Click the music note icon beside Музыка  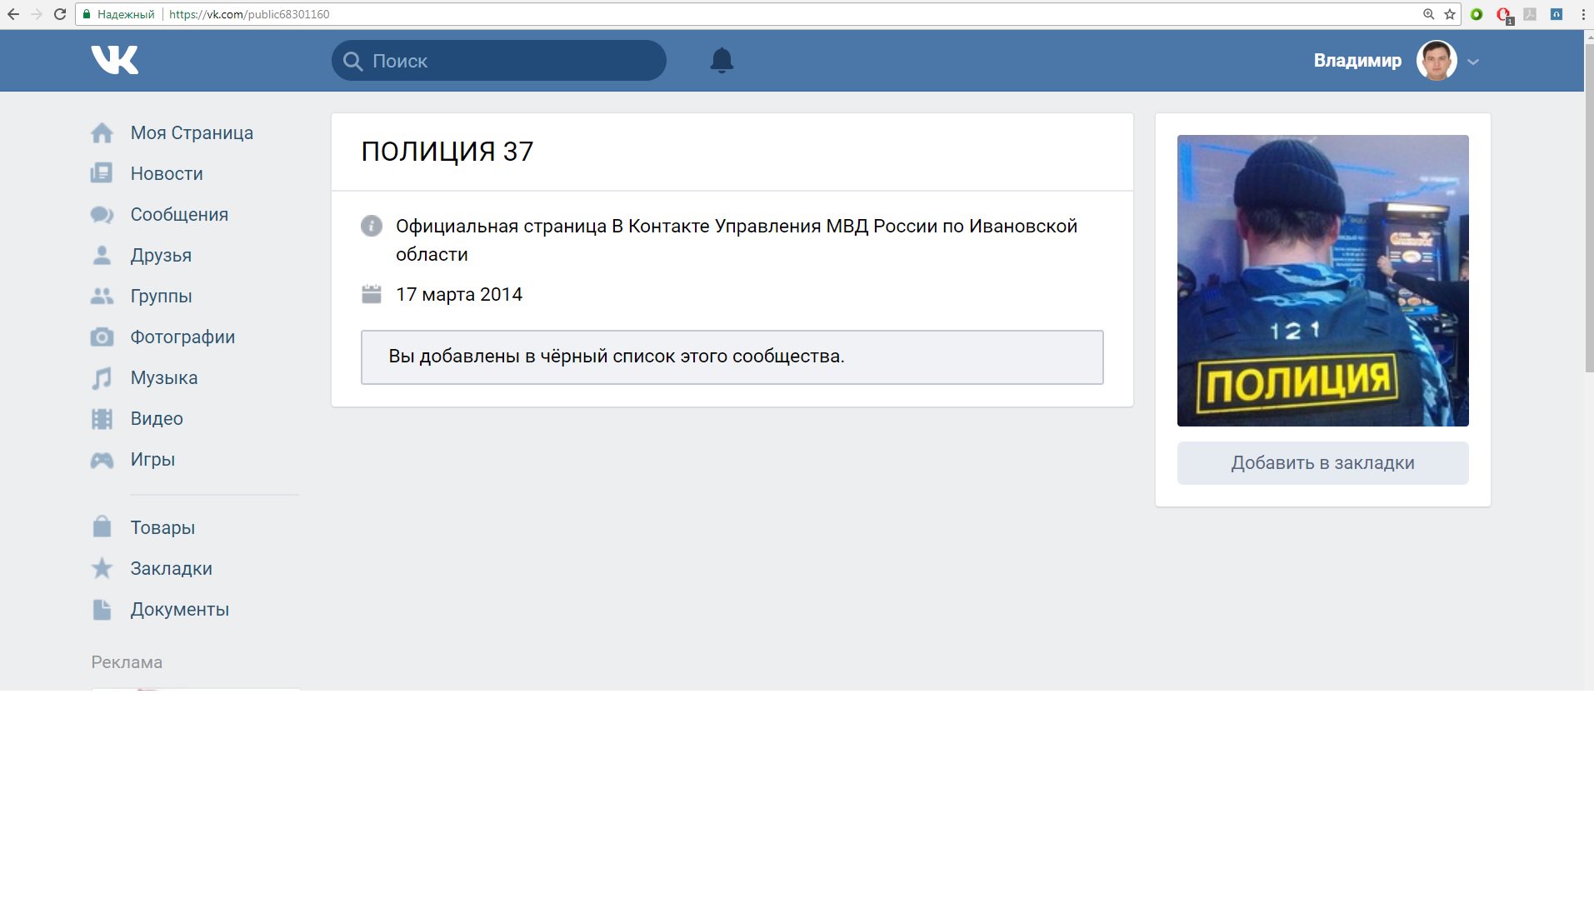pos(102,378)
